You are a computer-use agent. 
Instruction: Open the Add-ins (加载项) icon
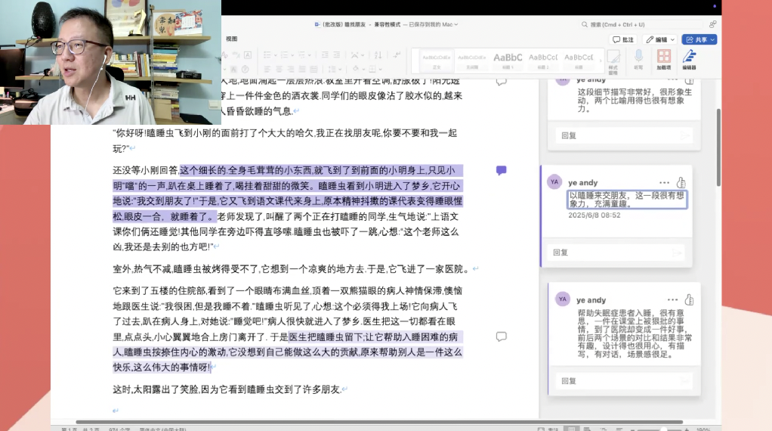pos(664,58)
